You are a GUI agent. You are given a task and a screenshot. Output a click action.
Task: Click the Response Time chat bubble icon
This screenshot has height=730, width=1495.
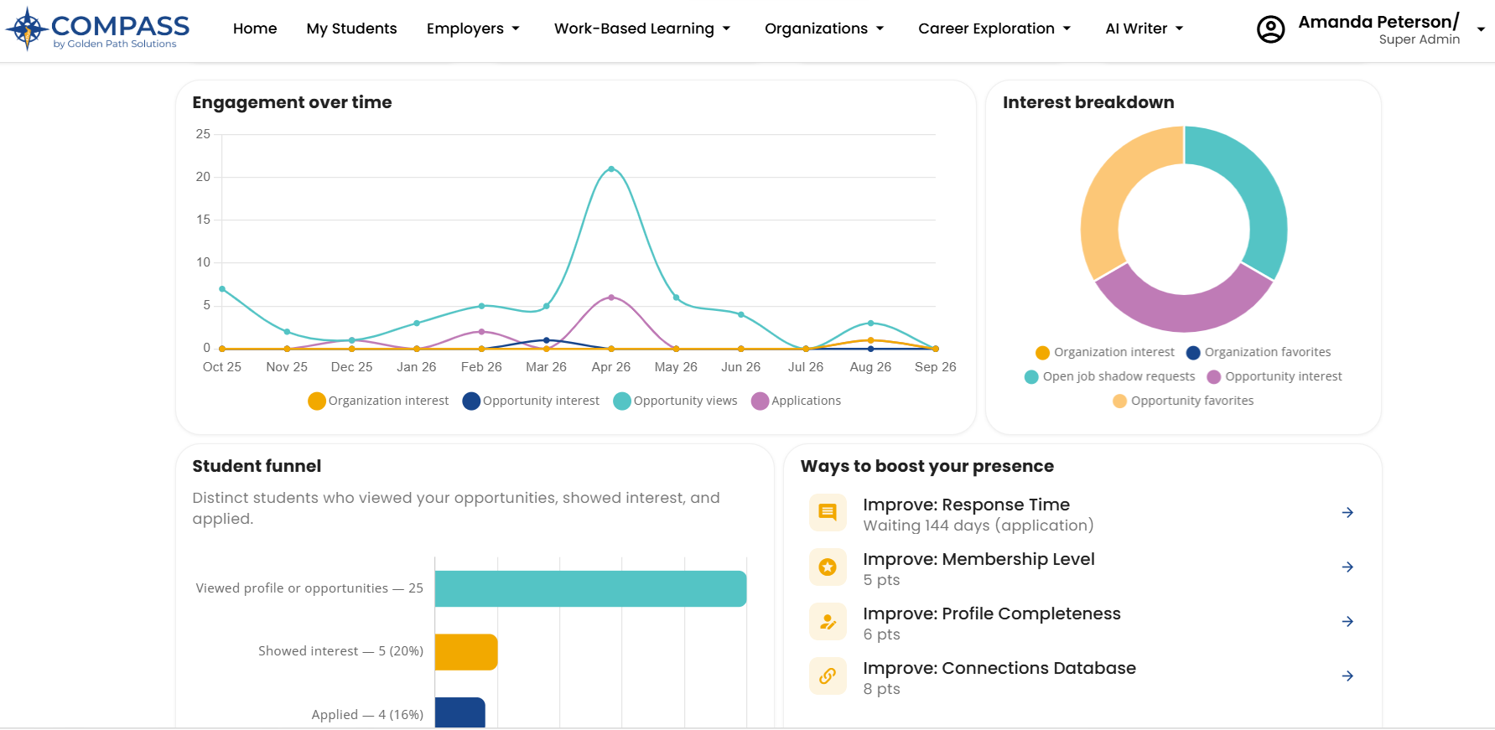pyautogui.click(x=828, y=513)
